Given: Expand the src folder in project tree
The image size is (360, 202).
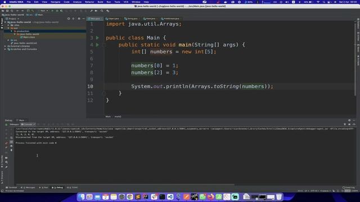Looking at the screenshot, I should pos(8,40).
